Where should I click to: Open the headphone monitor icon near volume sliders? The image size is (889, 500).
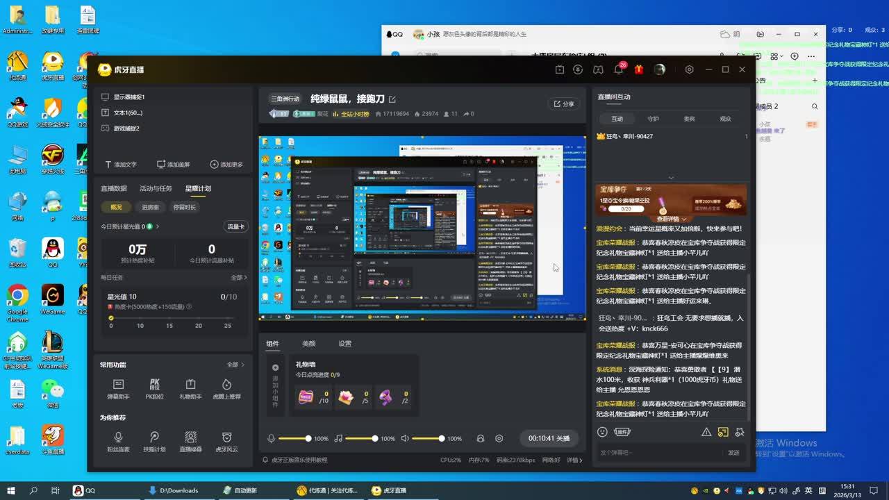click(480, 439)
